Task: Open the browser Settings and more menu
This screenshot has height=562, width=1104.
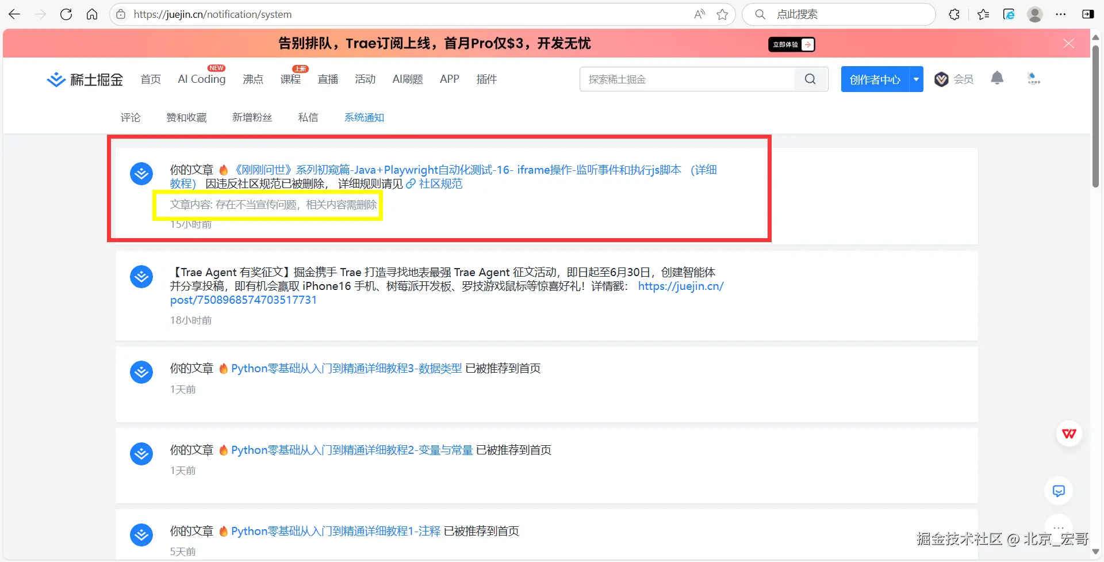Action: click(x=1061, y=14)
